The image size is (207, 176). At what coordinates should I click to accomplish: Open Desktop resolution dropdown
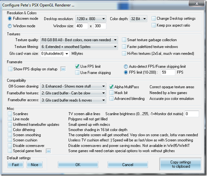coord(91,19)
